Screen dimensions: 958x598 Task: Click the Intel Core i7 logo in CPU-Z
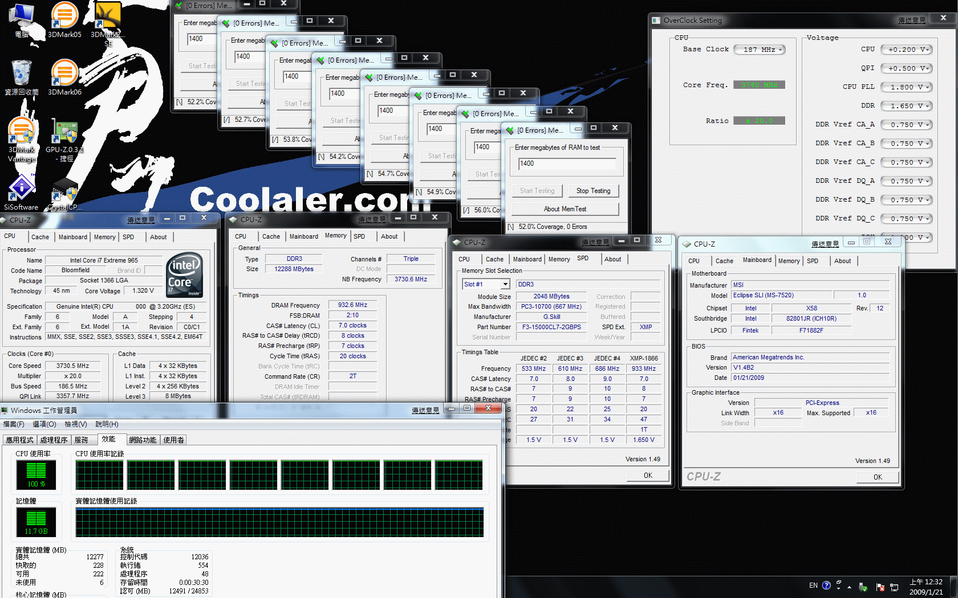(x=184, y=275)
